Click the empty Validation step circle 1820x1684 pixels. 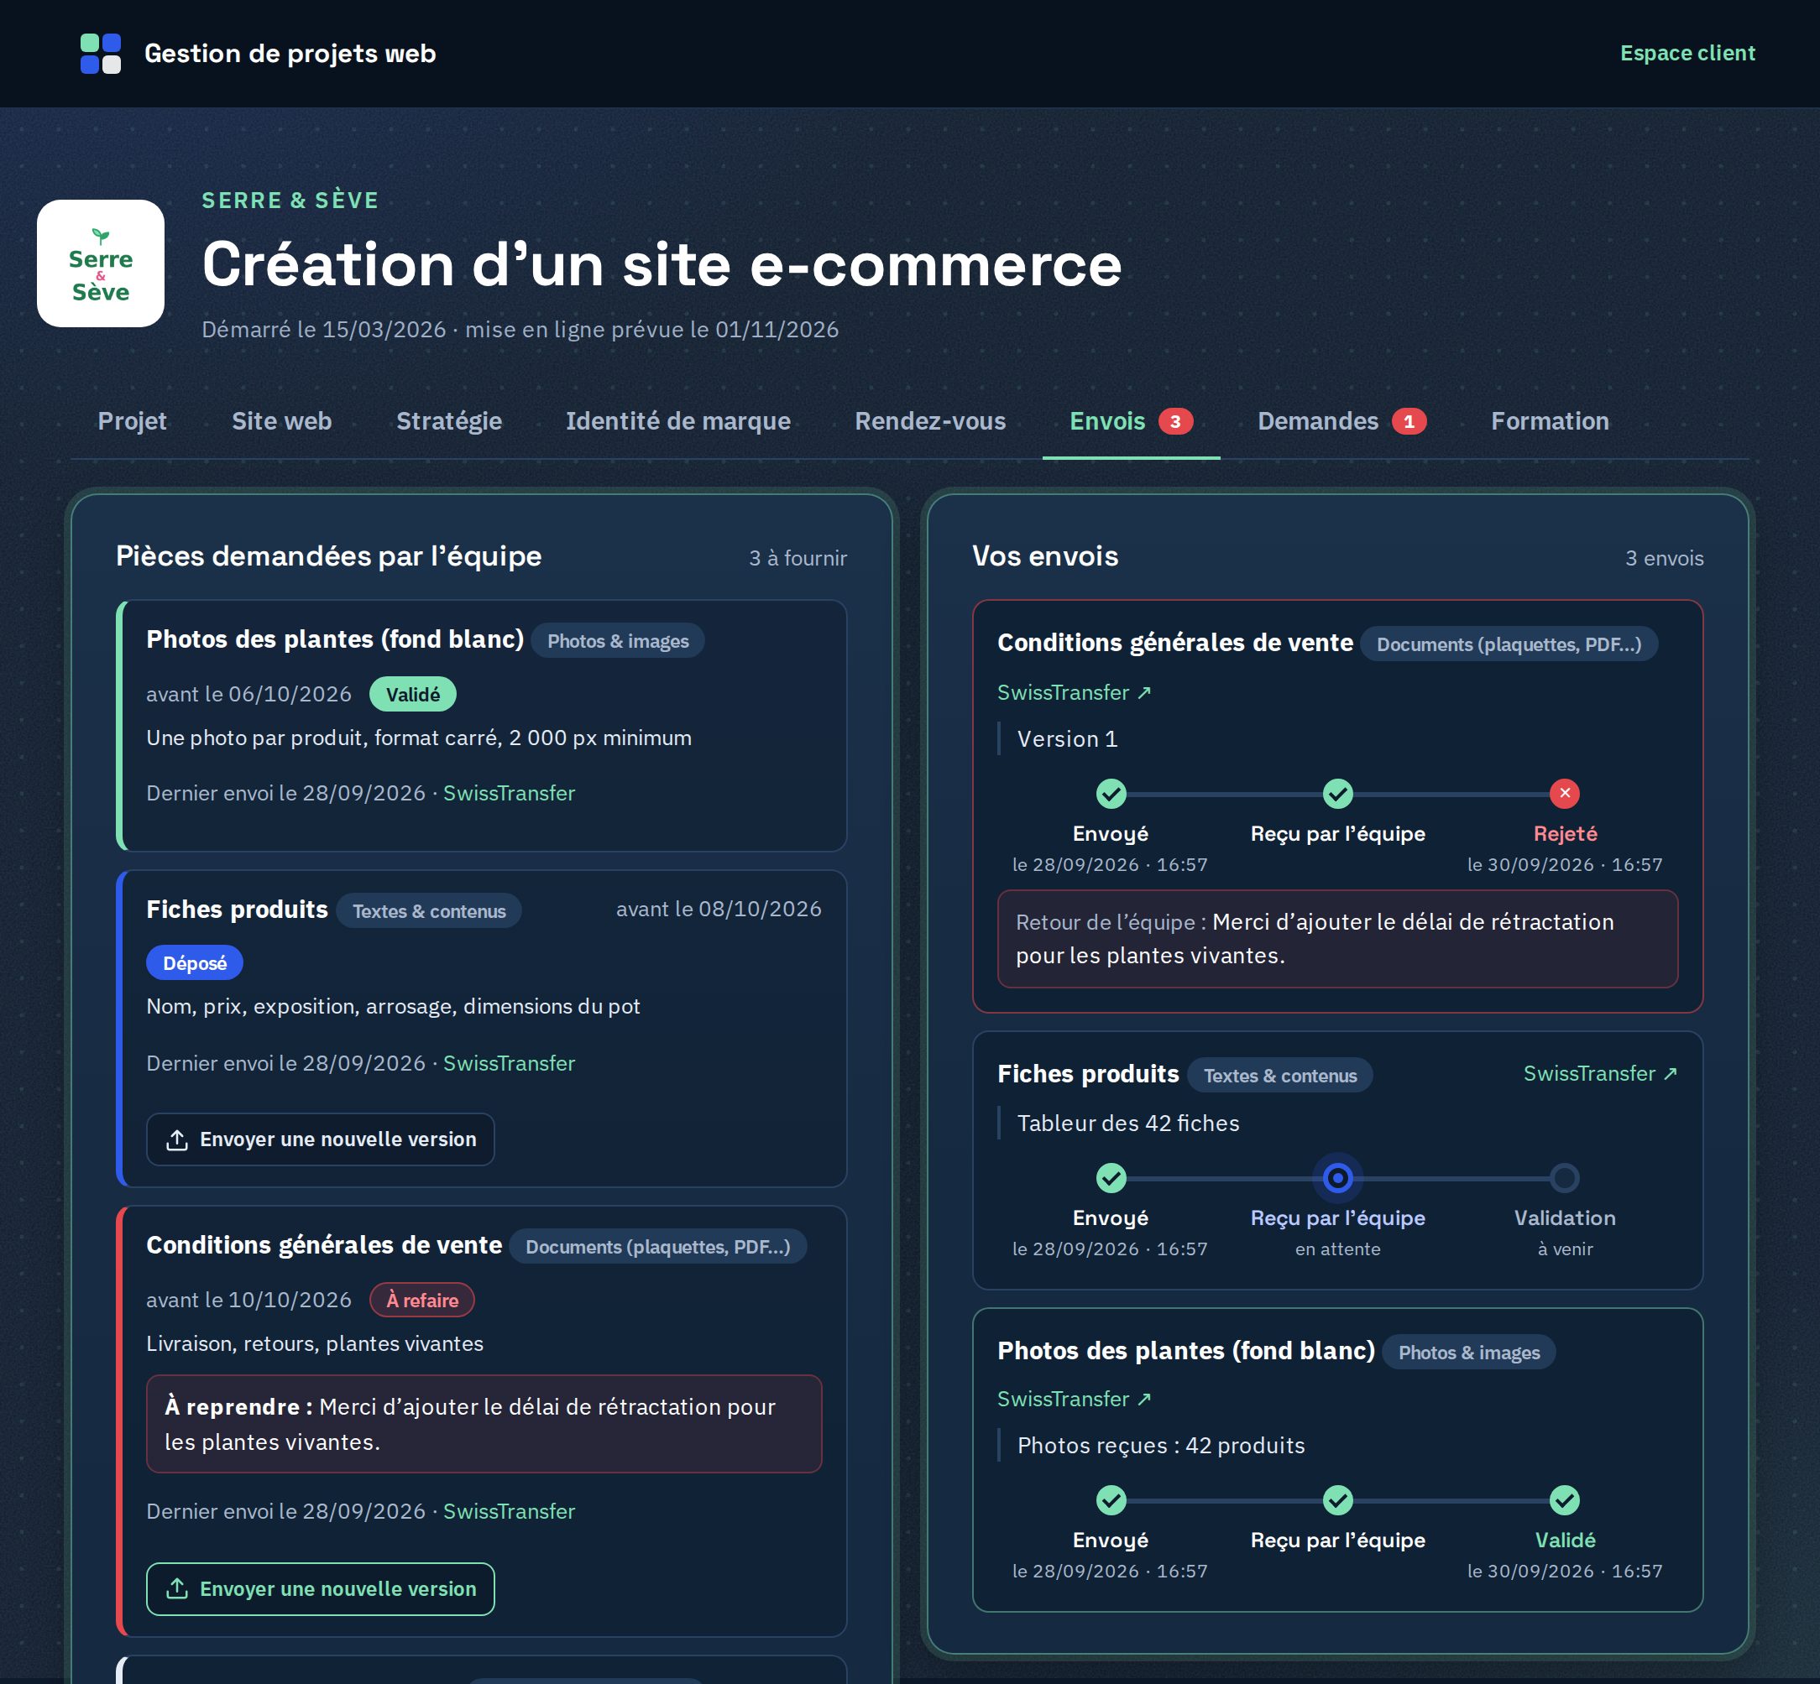click(x=1565, y=1178)
